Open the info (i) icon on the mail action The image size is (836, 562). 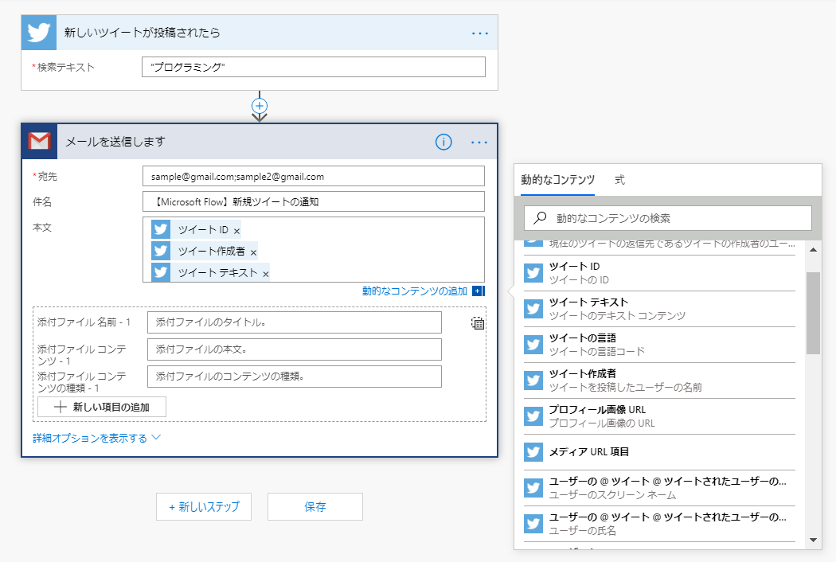tap(443, 142)
